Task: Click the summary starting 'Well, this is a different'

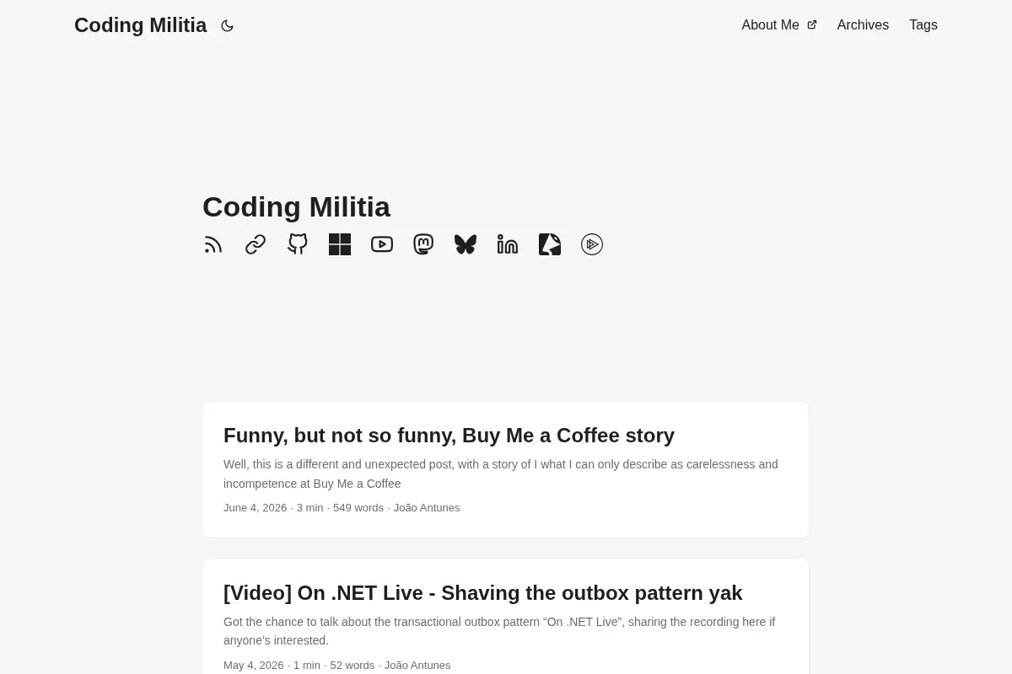Action: point(501,474)
